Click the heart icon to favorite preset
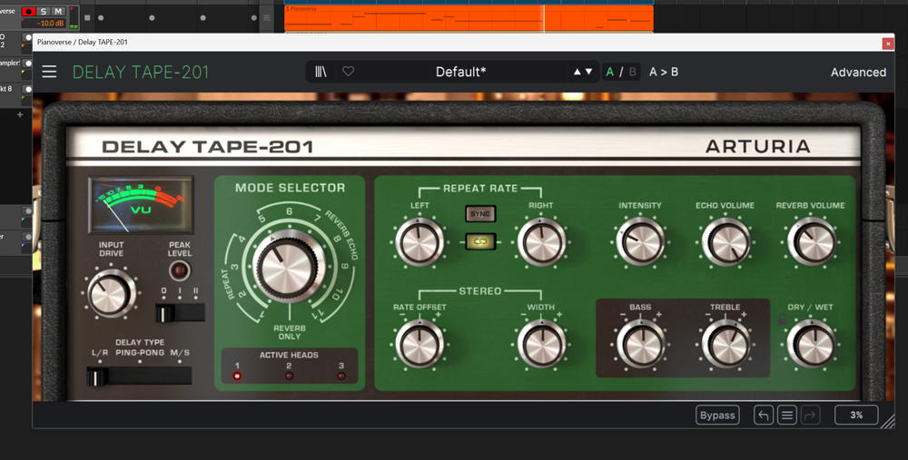 [348, 72]
